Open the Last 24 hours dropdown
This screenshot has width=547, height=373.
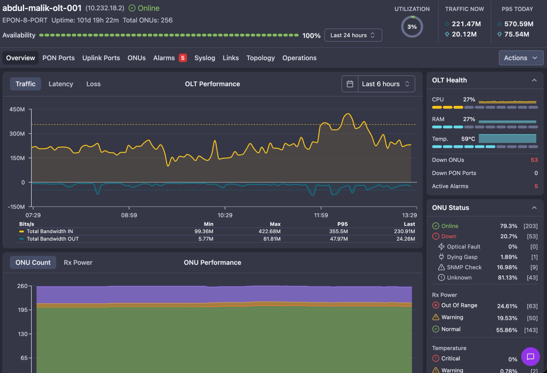pyautogui.click(x=353, y=35)
